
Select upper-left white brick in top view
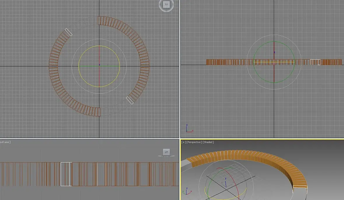69,32
